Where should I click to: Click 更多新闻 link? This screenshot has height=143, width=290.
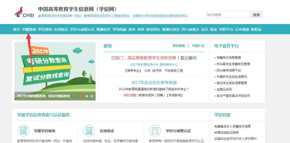179,46
